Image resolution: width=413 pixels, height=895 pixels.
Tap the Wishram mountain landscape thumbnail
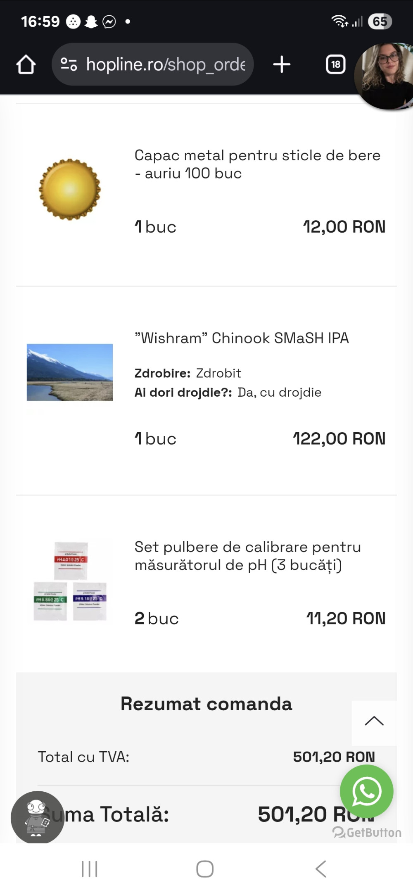click(x=70, y=372)
